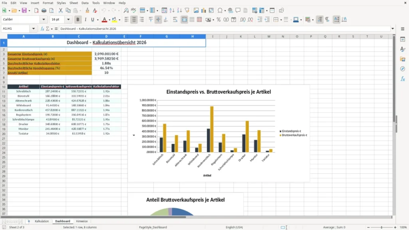409x230 pixels.
Task: Sort ascending A to Z
Action: (172, 10)
